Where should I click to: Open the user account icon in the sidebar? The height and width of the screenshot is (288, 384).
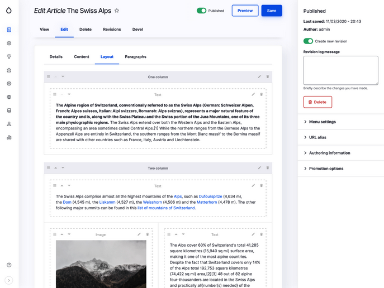(9, 124)
